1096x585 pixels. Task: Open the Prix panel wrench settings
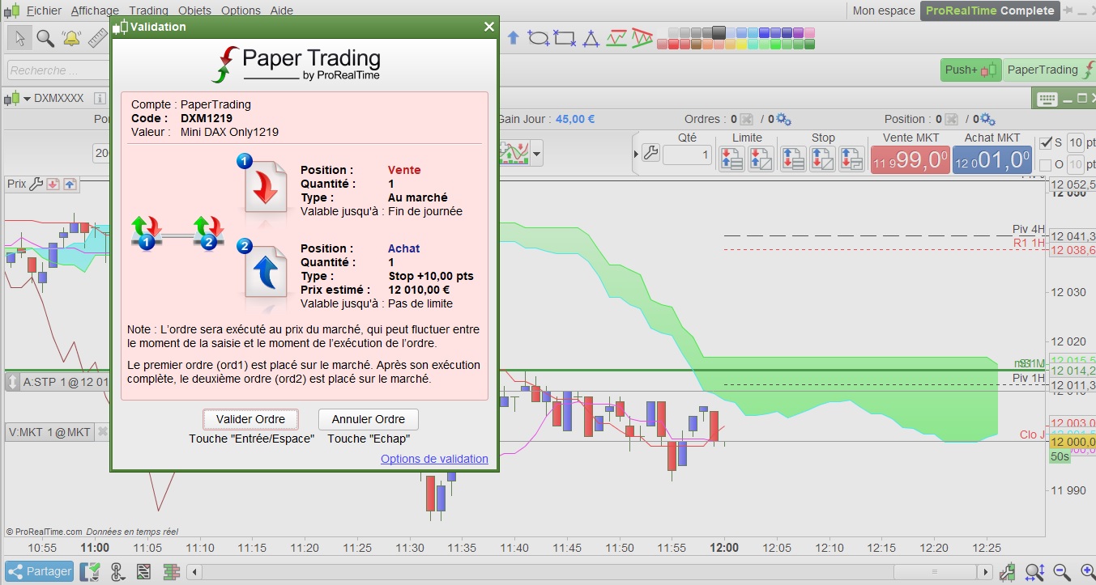pyautogui.click(x=36, y=184)
